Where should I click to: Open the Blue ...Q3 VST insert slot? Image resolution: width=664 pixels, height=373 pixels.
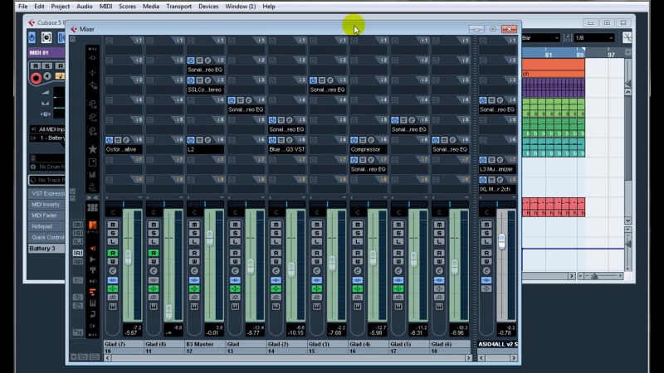pos(286,149)
